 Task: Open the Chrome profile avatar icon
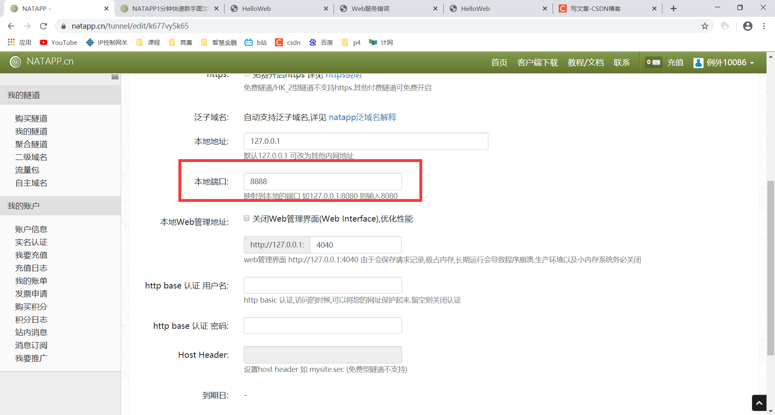click(x=748, y=26)
